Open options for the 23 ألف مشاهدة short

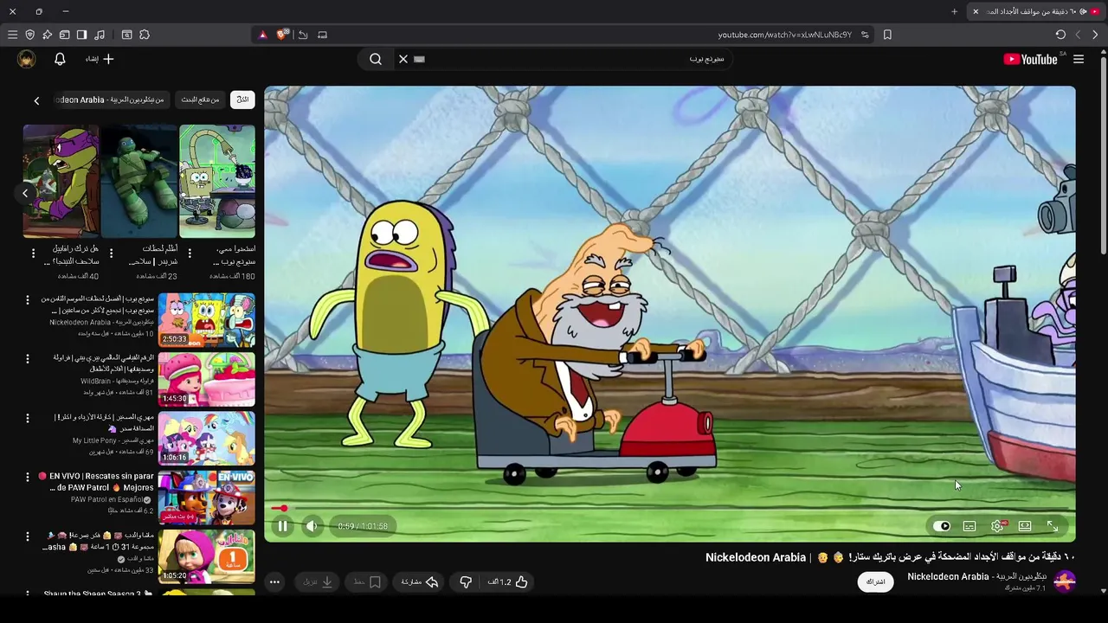point(111,254)
